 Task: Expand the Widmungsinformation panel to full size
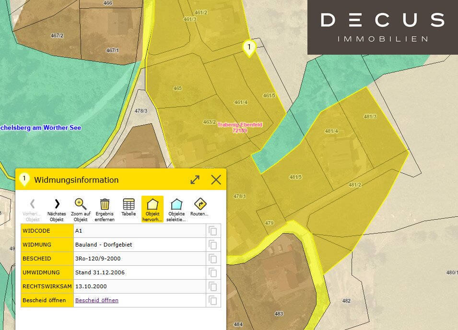195,180
